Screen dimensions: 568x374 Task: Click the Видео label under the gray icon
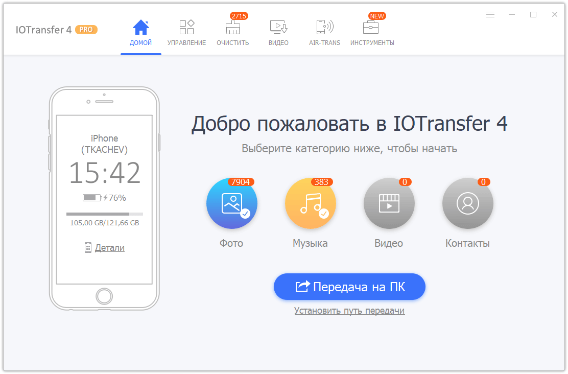(389, 243)
